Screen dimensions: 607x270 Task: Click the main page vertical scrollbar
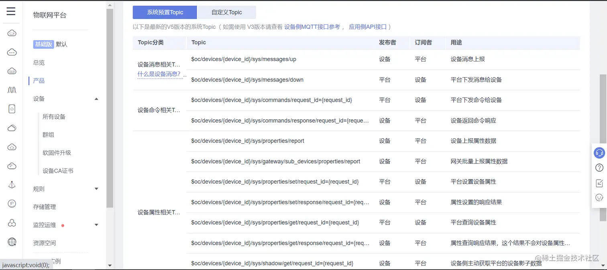[603, 147]
